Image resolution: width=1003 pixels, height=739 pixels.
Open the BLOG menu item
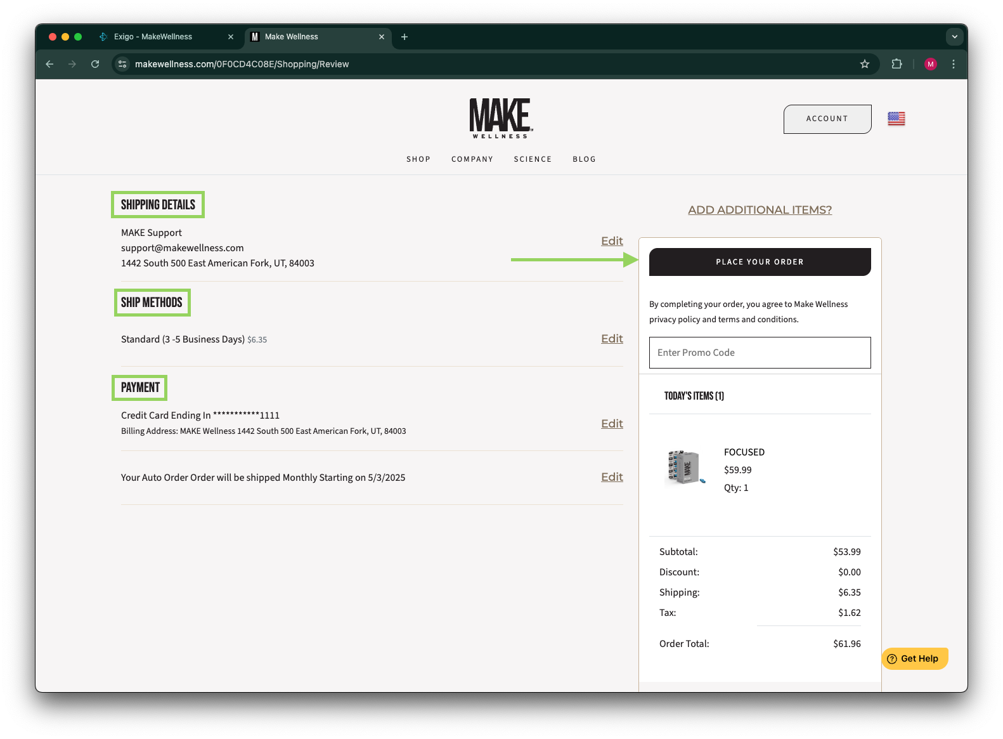584,159
